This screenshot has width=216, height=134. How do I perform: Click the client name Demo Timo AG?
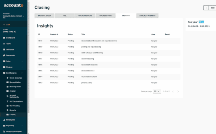coord(10,32)
